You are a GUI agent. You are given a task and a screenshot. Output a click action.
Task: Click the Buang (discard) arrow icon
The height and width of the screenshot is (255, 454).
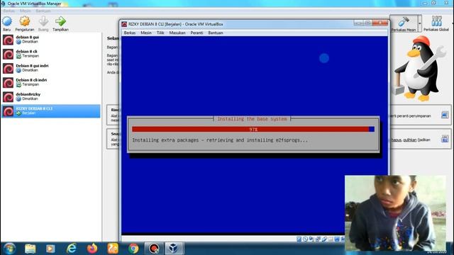tap(43, 22)
